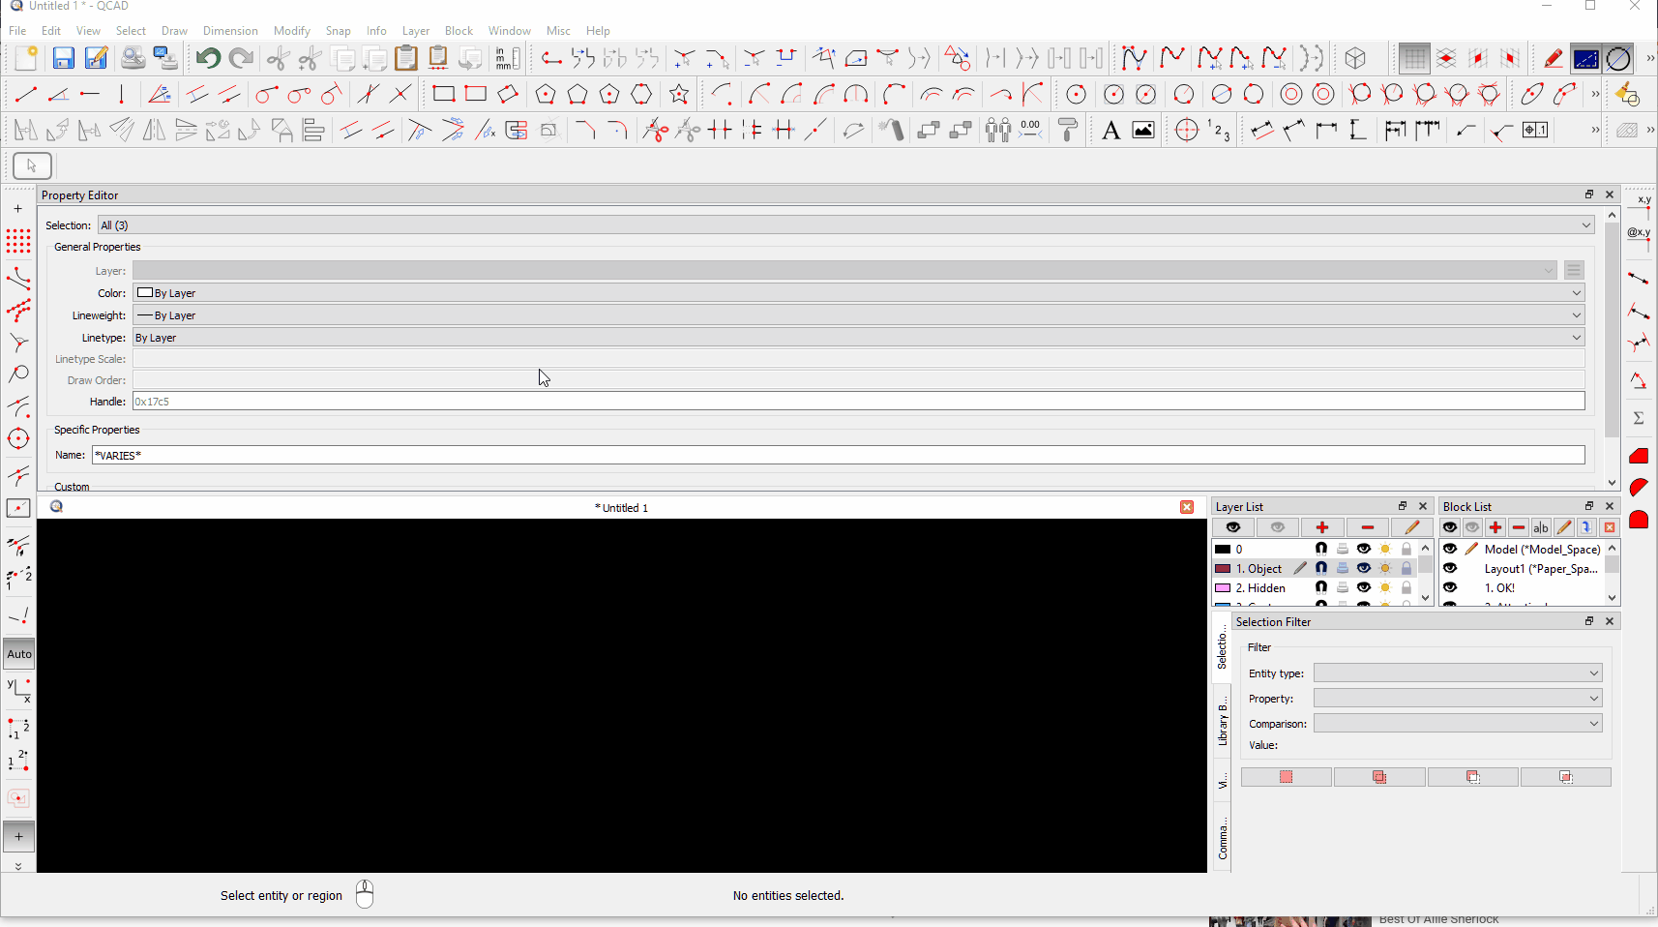Open the Modify menu

291,31
